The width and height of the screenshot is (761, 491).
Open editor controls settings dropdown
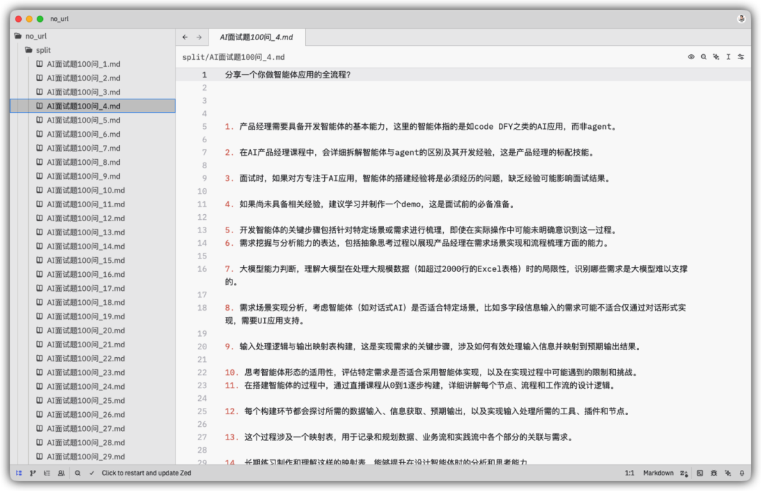click(741, 57)
